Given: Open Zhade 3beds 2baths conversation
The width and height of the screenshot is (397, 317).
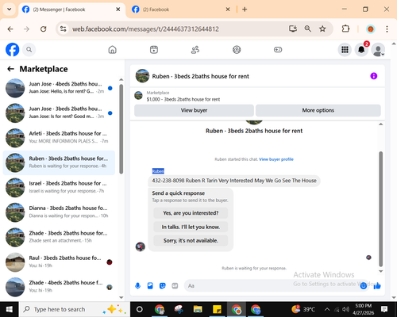Looking at the screenshot, I should click(59, 237).
